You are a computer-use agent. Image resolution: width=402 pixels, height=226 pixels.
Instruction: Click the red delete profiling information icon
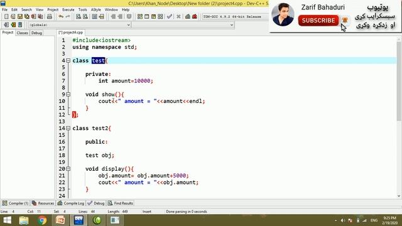point(195,17)
